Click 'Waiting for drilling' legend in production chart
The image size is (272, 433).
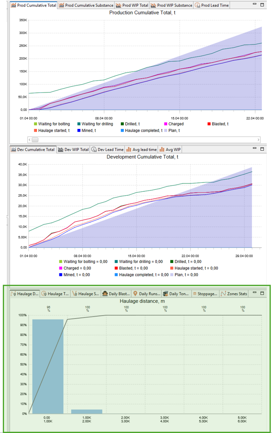[x=95, y=124]
